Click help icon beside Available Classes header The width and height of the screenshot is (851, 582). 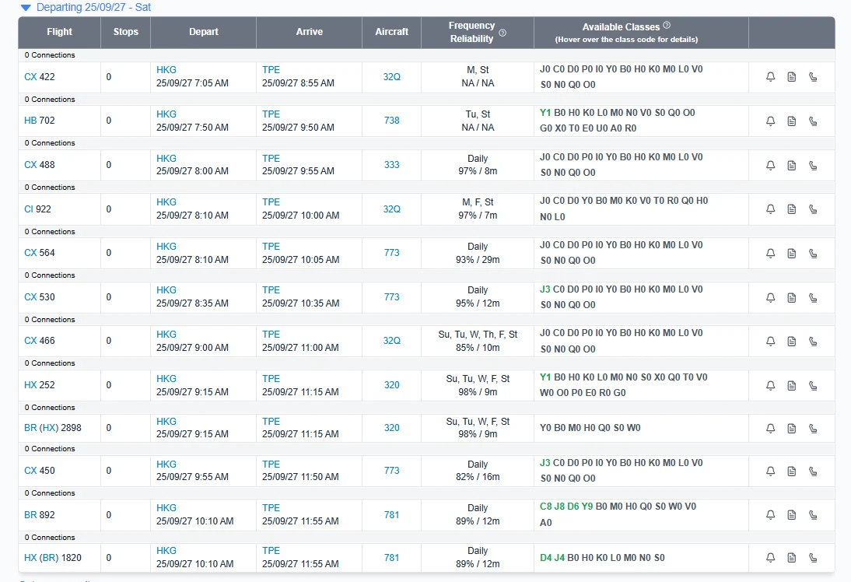point(667,25)
